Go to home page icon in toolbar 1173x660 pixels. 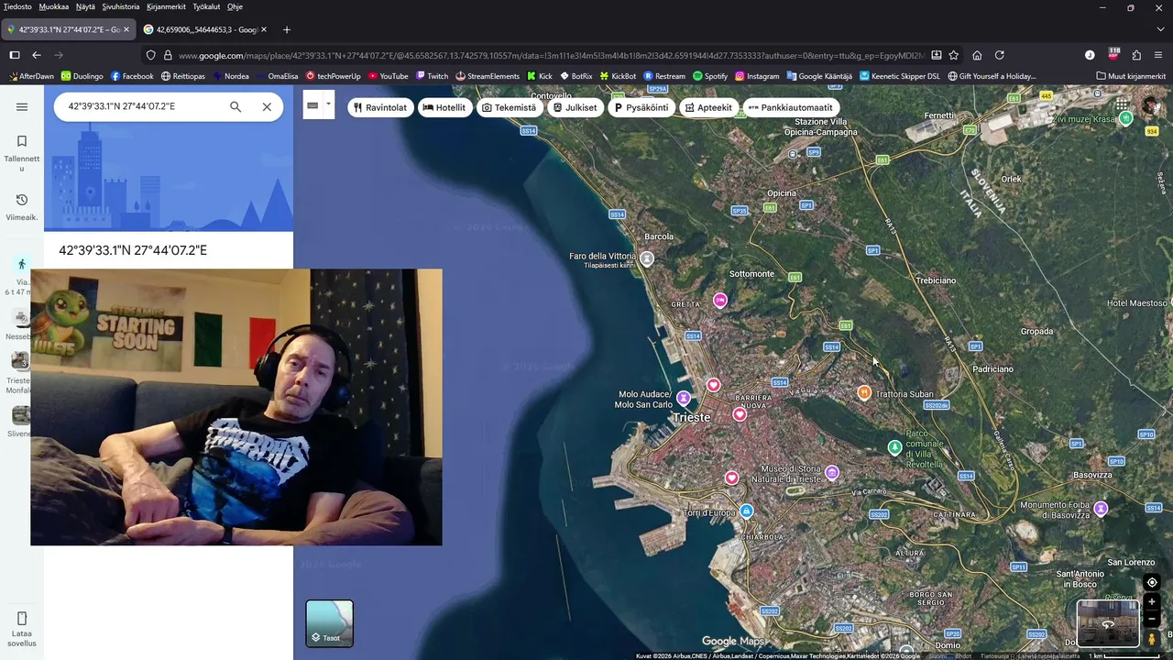coord(977,55)
